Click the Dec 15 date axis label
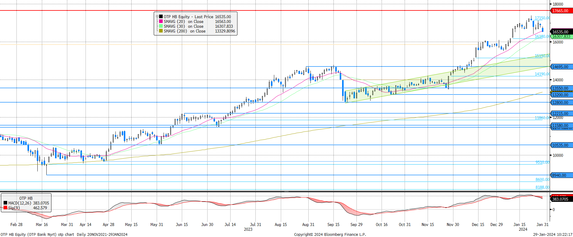 click(x=478, y=224)
